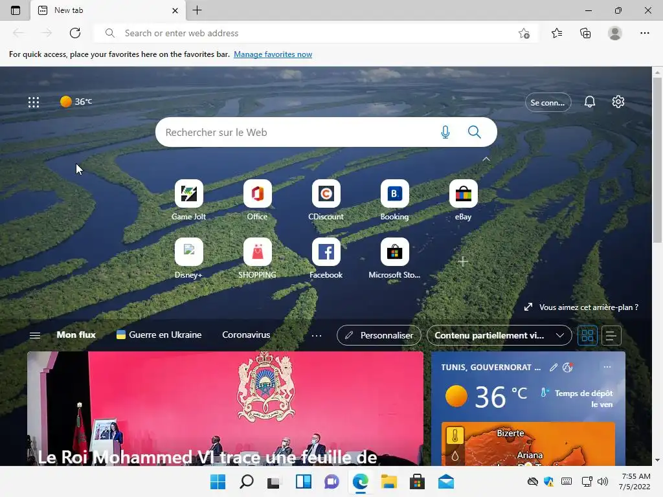This screenshot has width=663, height=497.
Task: Edit weather location pencil icon
Action: point(554,368)
